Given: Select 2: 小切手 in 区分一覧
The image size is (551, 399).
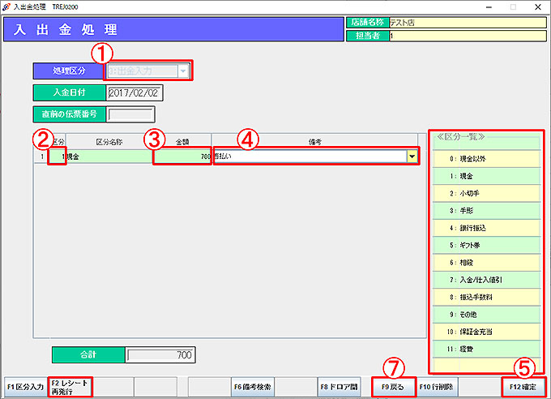Looking at the screenshot, I should tap(486, 193).
